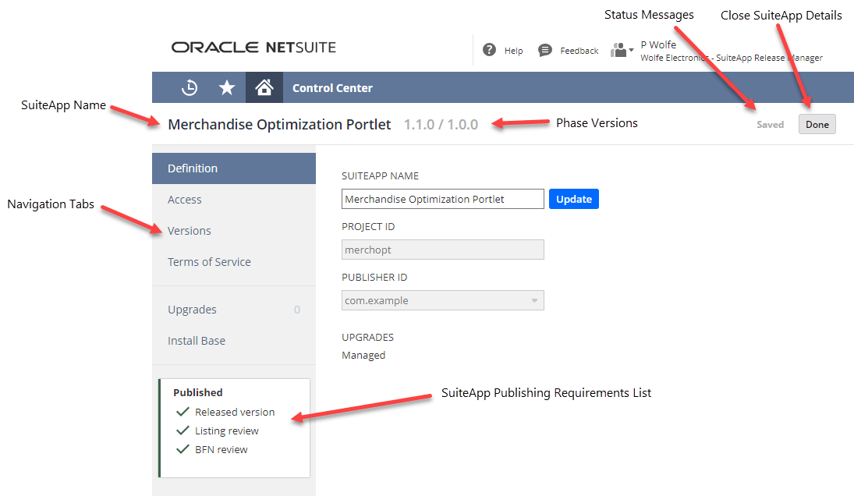The image size is (854, 496).
Task: Click the Project ID merchopt field
Action: coord(443,250)
